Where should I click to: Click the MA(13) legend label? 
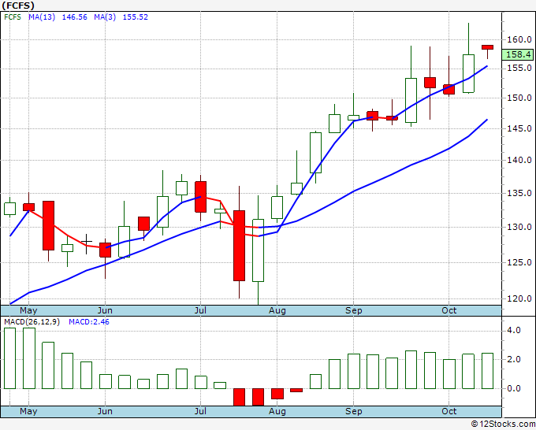tap(42, 17)
